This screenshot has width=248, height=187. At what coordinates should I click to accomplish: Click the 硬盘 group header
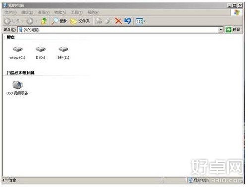(x=11, y=37)
